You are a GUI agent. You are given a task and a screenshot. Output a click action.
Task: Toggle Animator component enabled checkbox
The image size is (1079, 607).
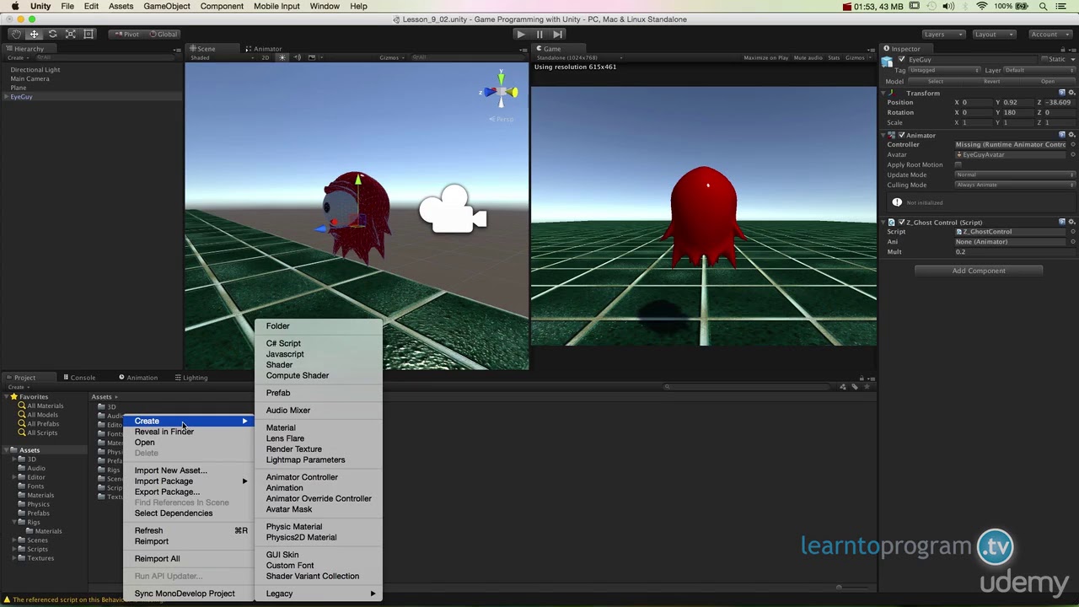(x=902, y=135)
